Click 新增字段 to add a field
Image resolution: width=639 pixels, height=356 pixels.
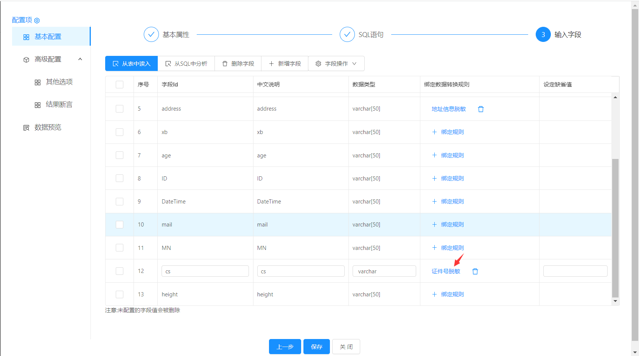[x=285, y=64]
